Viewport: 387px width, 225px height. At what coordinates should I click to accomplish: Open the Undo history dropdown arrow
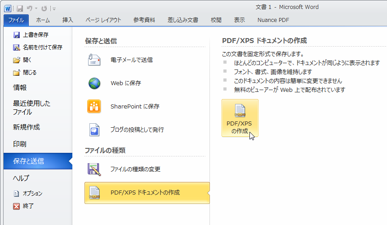(36, 9)
